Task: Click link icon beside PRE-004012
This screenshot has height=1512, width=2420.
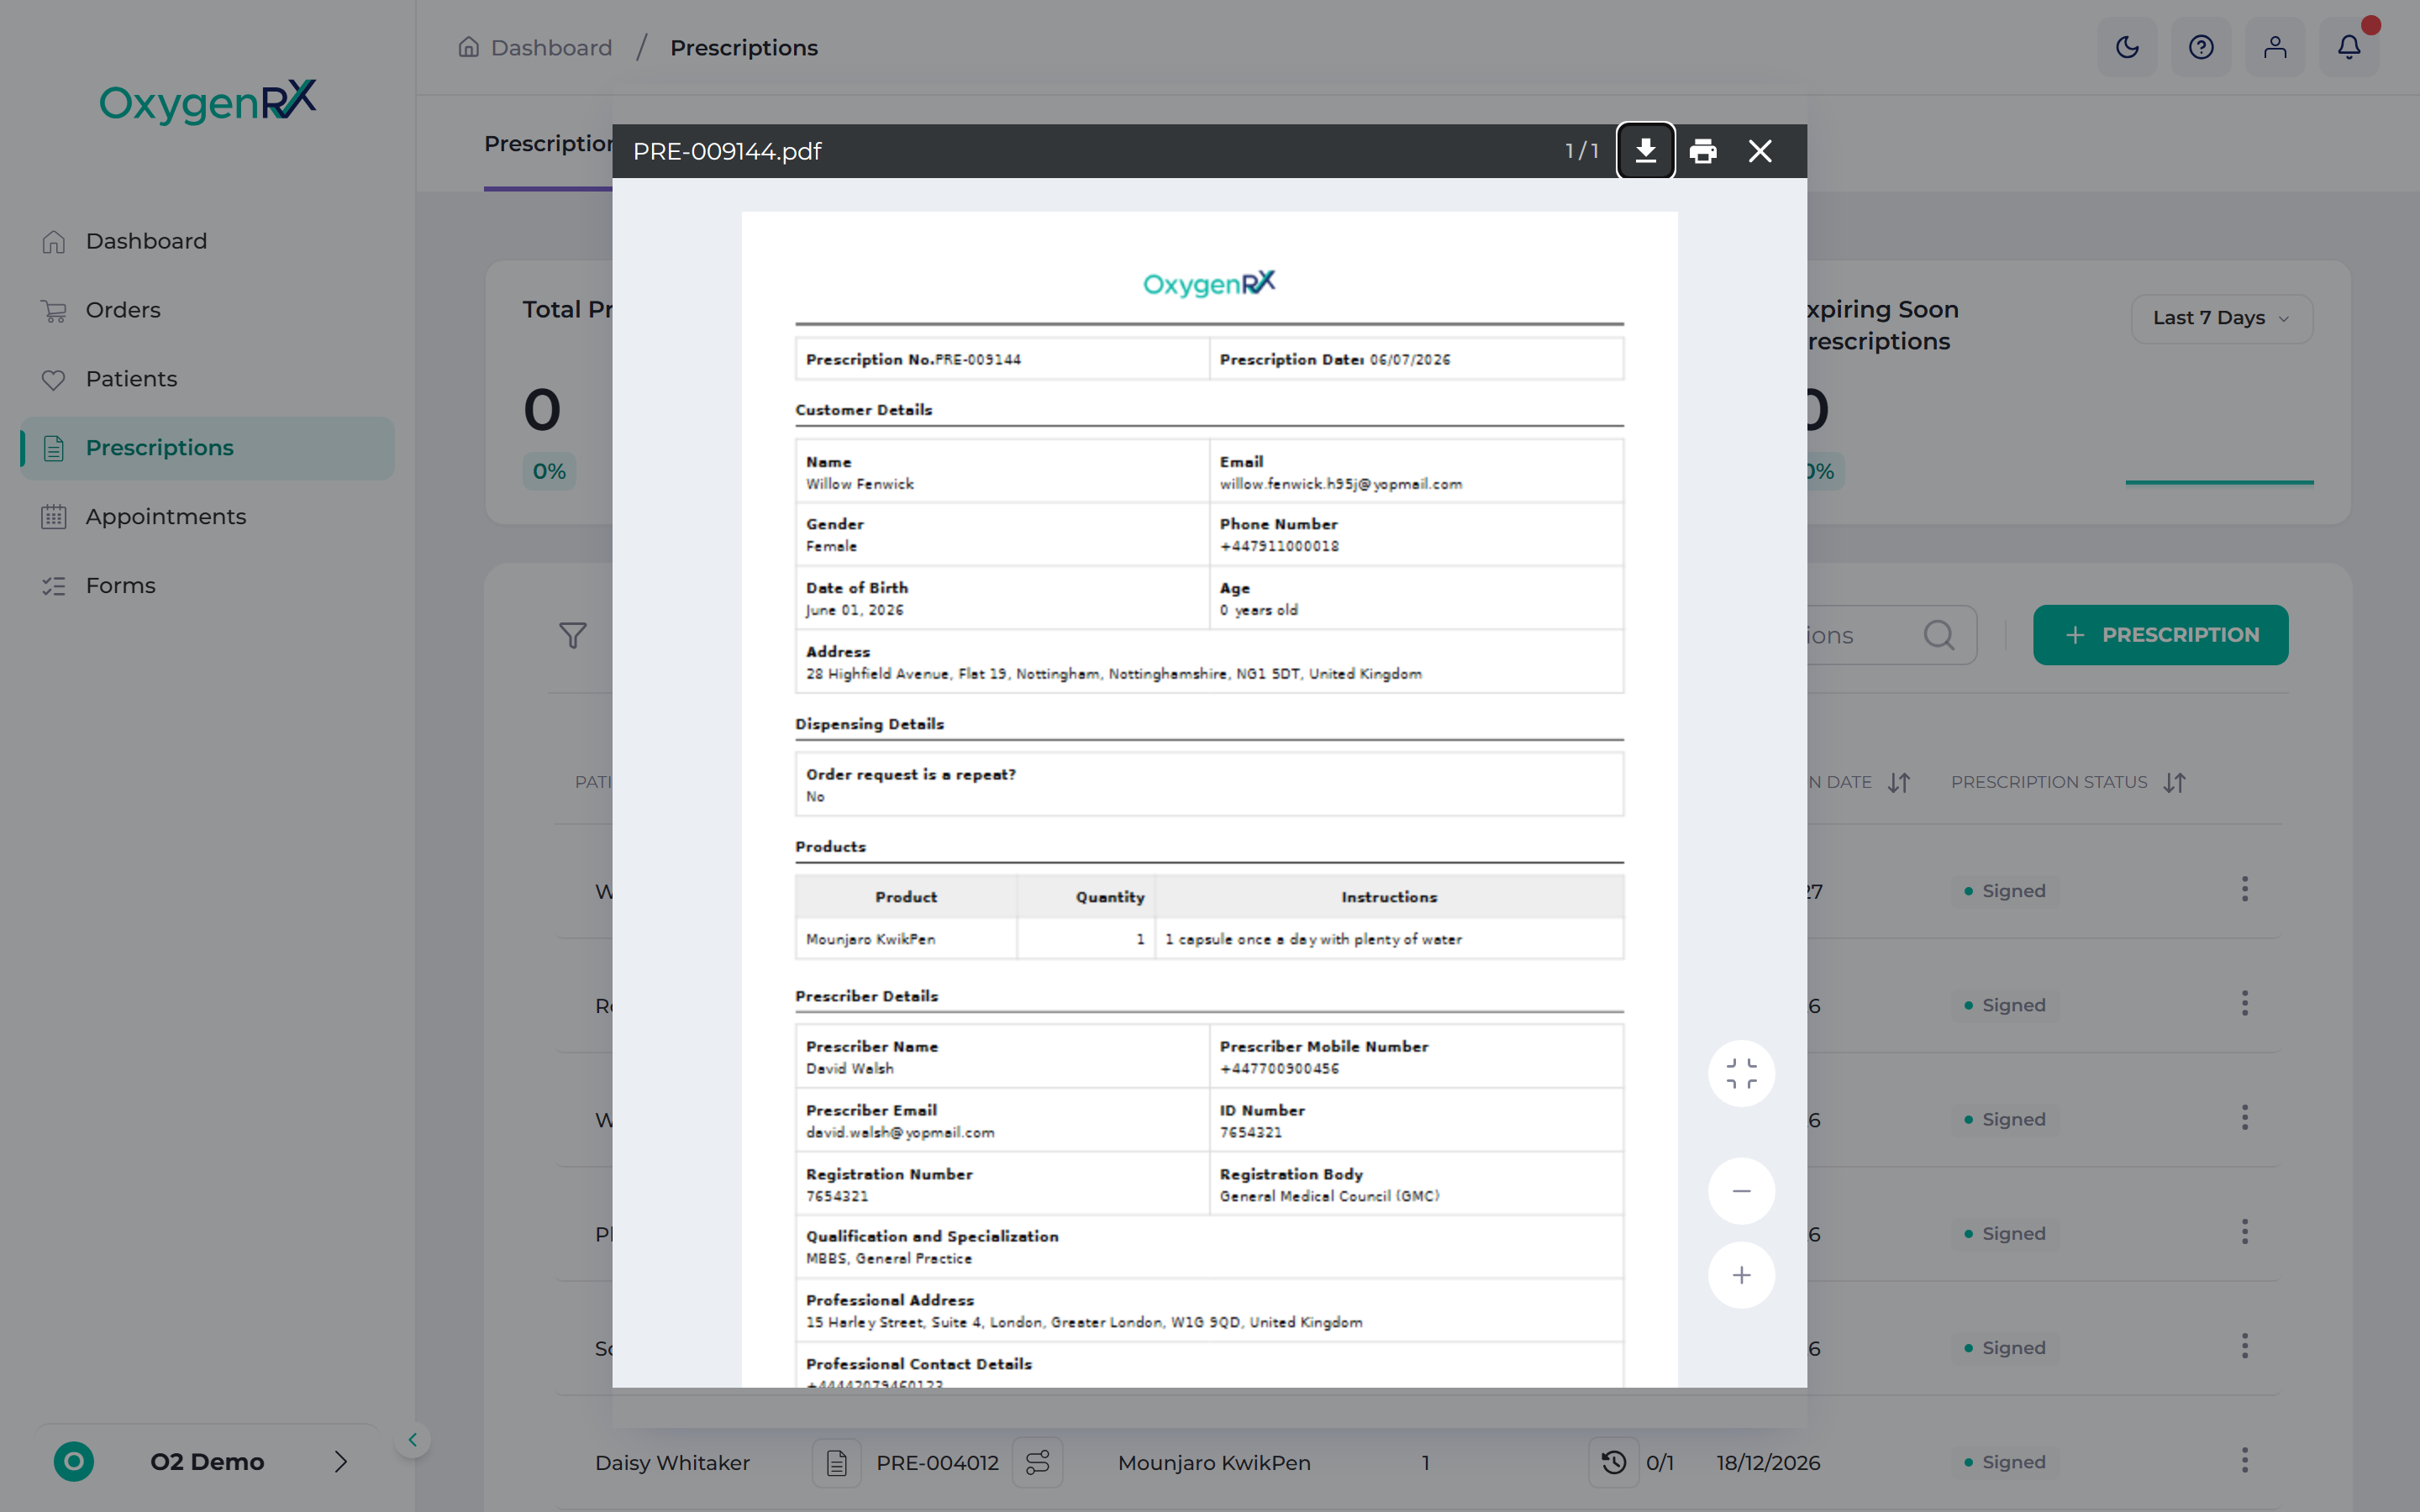Action: (x=1038, y=1463)
